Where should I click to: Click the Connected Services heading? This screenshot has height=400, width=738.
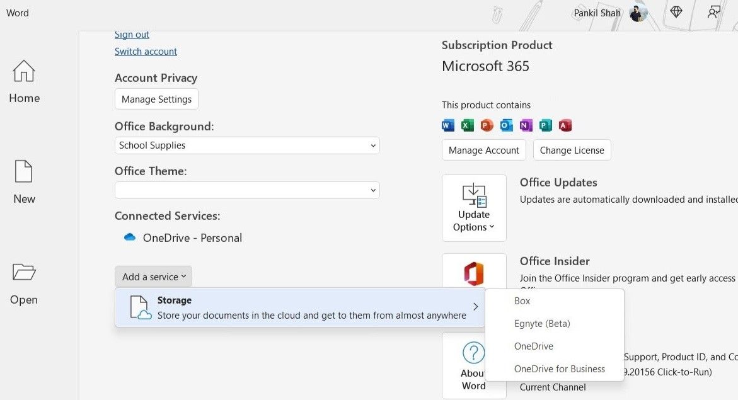tap(167, 216)
